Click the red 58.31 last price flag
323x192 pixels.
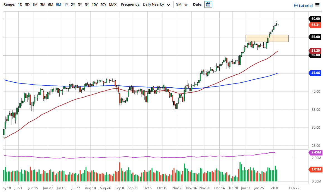point(316,25)
